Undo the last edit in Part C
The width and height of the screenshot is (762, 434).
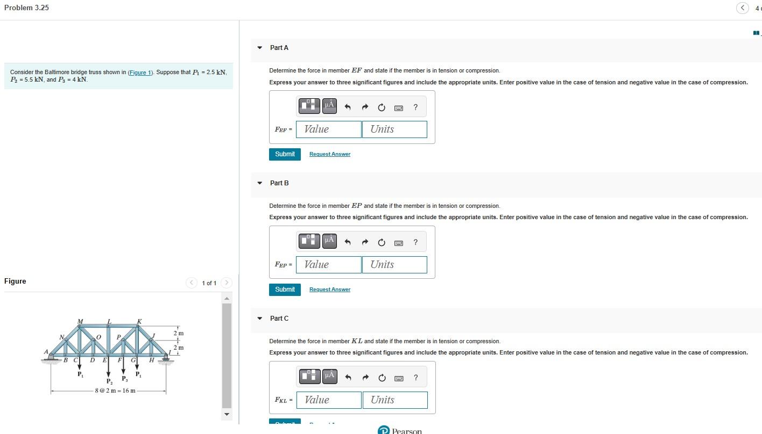point(348,378)
